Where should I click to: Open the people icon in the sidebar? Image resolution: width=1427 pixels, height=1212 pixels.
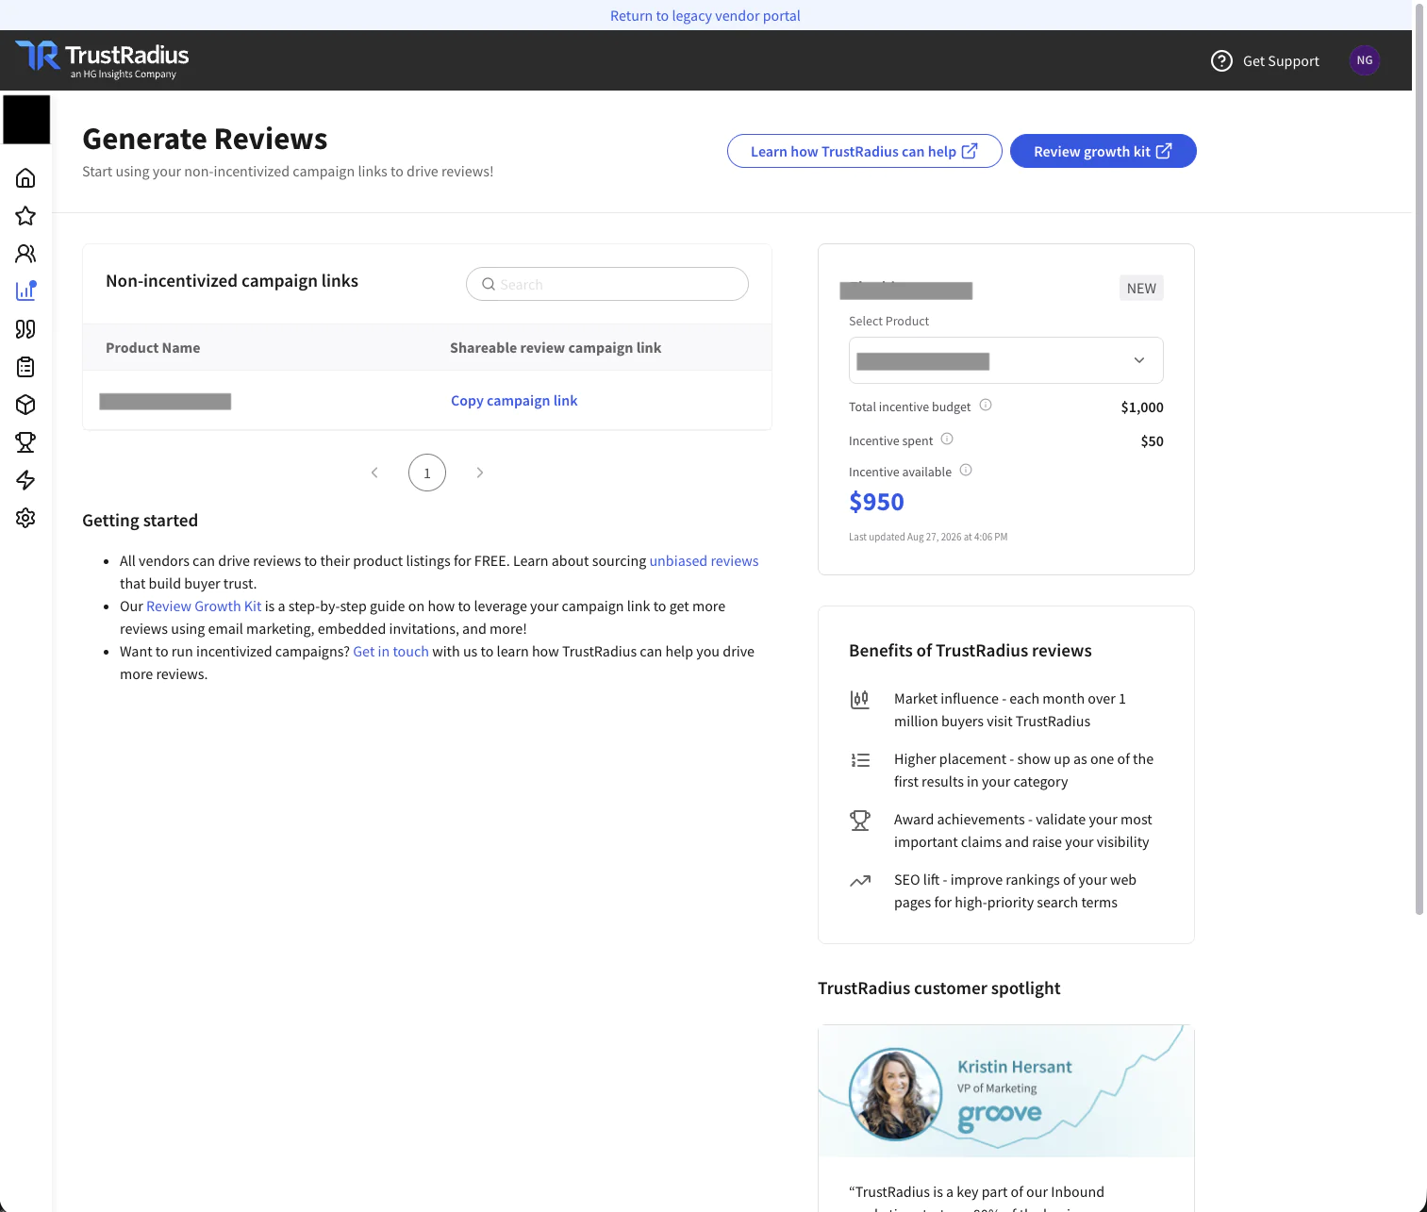25,254
